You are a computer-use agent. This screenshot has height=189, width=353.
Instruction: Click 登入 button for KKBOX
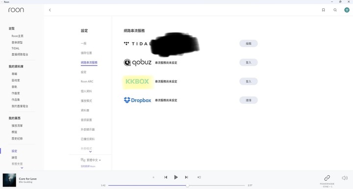[x=248, y=81]
